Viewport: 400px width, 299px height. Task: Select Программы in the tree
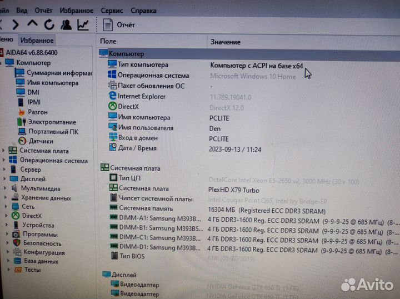pos(41,234)
